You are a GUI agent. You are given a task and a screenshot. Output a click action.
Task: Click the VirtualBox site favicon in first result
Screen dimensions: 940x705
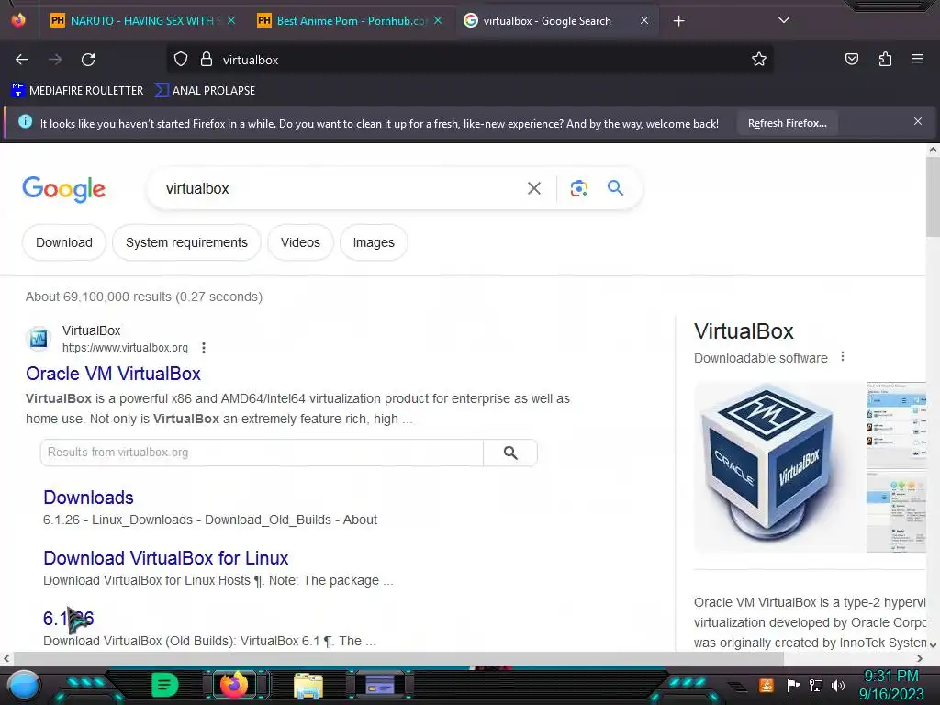[x=39, y=339]
